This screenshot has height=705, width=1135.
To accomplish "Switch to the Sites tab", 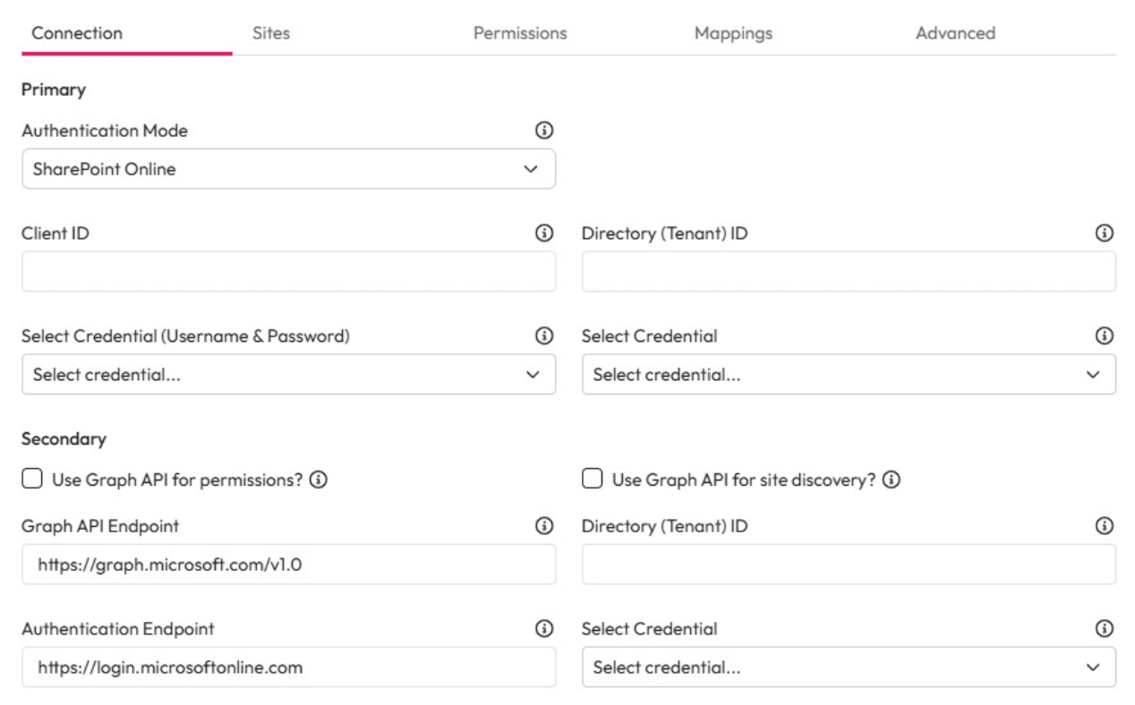I will pos(271,33).
